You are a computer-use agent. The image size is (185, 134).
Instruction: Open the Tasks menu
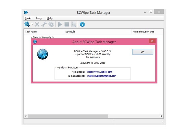pos(28,18)
